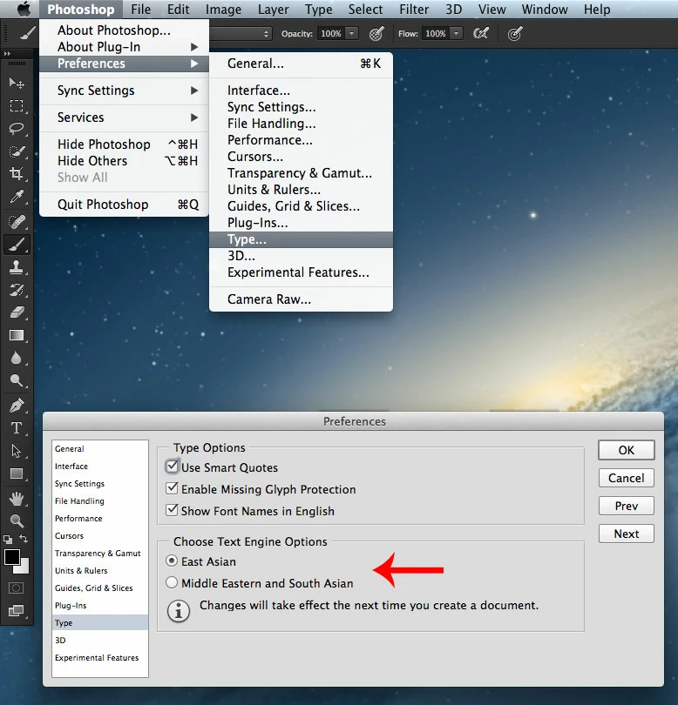Edit the Opacity value field
Image resolution: width=678 pixels, height=705 pixels.
331,34
